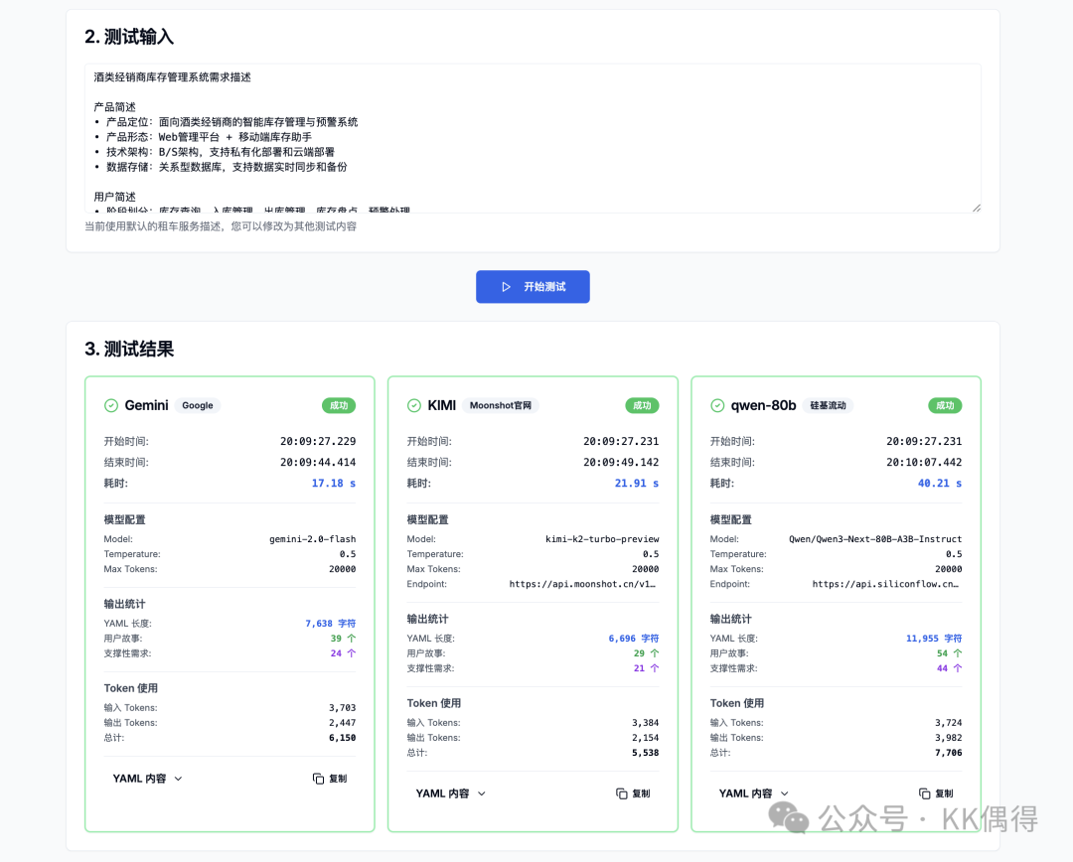
Task: Click the Google provider tag on Gemini
Action: pos(198,405)
